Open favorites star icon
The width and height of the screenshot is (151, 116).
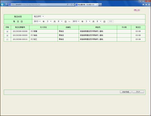pyautogui.click(x=146, y=5)
